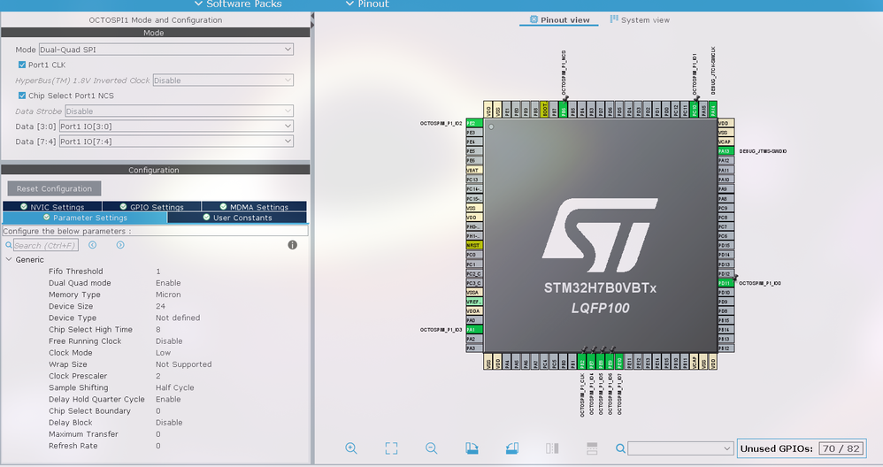Screen dimensions: 883x467
Task: Select the Device Size value 24
Action: click(160, 306)
